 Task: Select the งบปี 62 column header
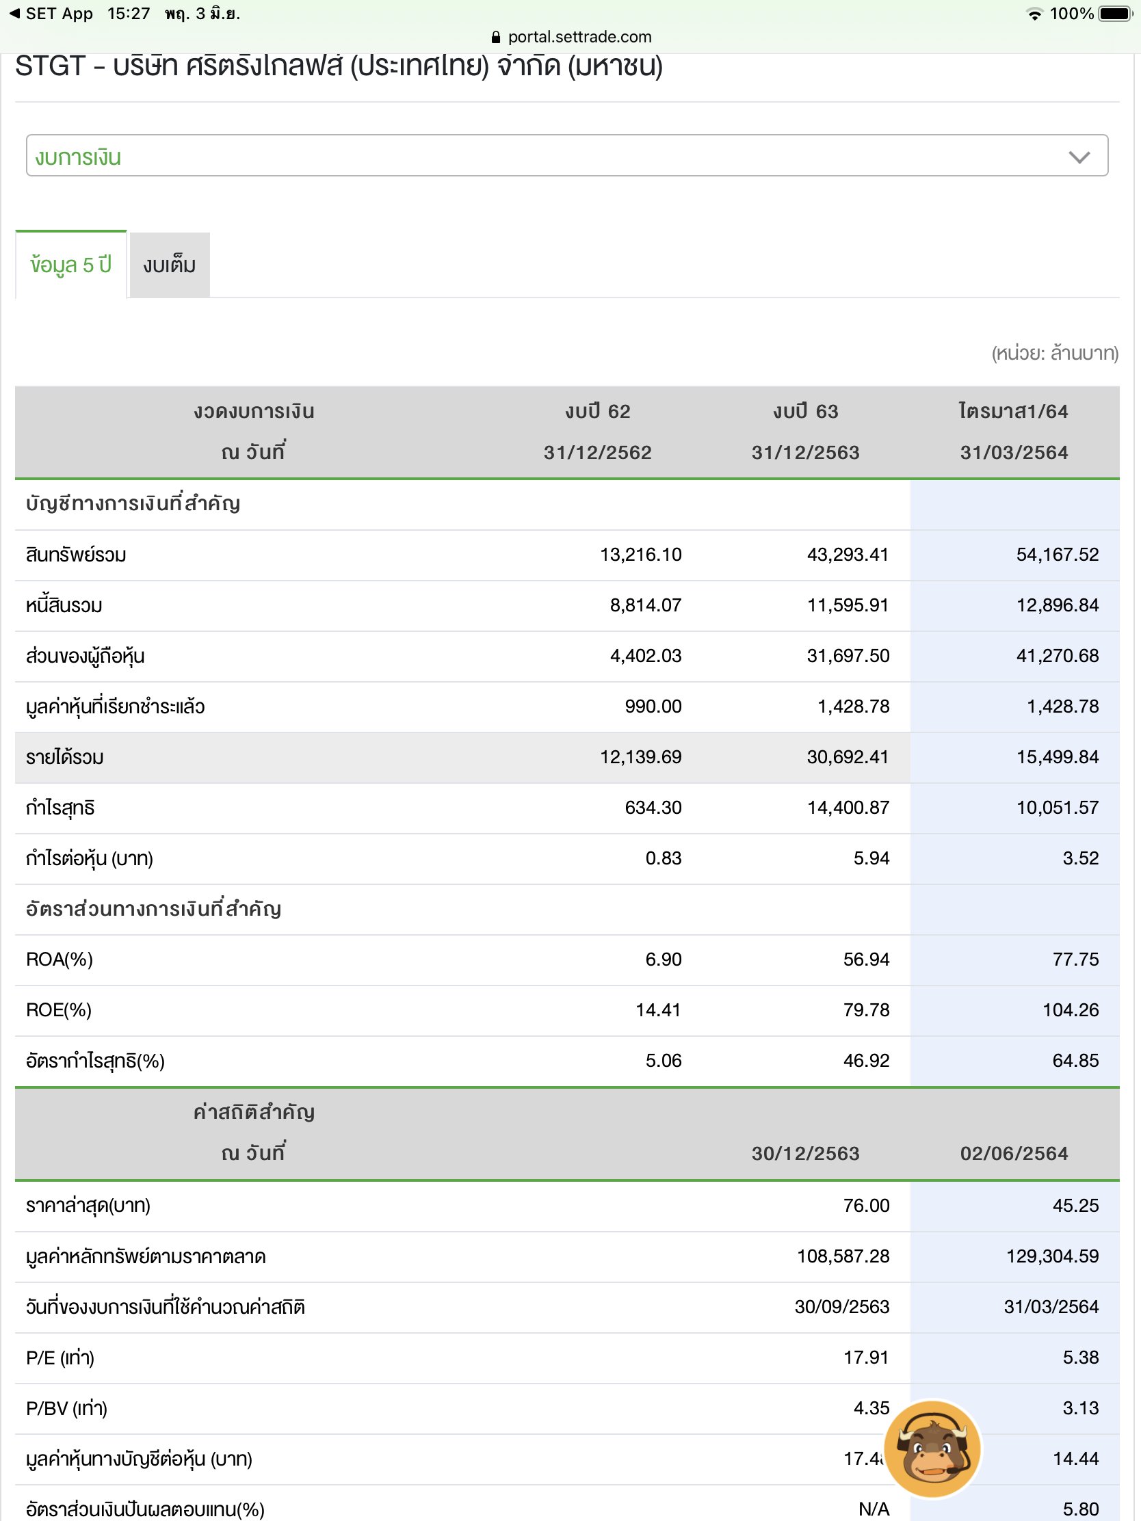[x=598, y=411]
